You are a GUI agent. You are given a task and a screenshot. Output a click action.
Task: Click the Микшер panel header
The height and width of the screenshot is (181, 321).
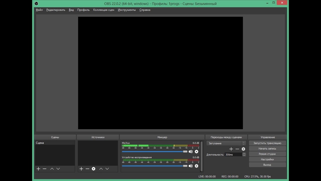(162, 137)
